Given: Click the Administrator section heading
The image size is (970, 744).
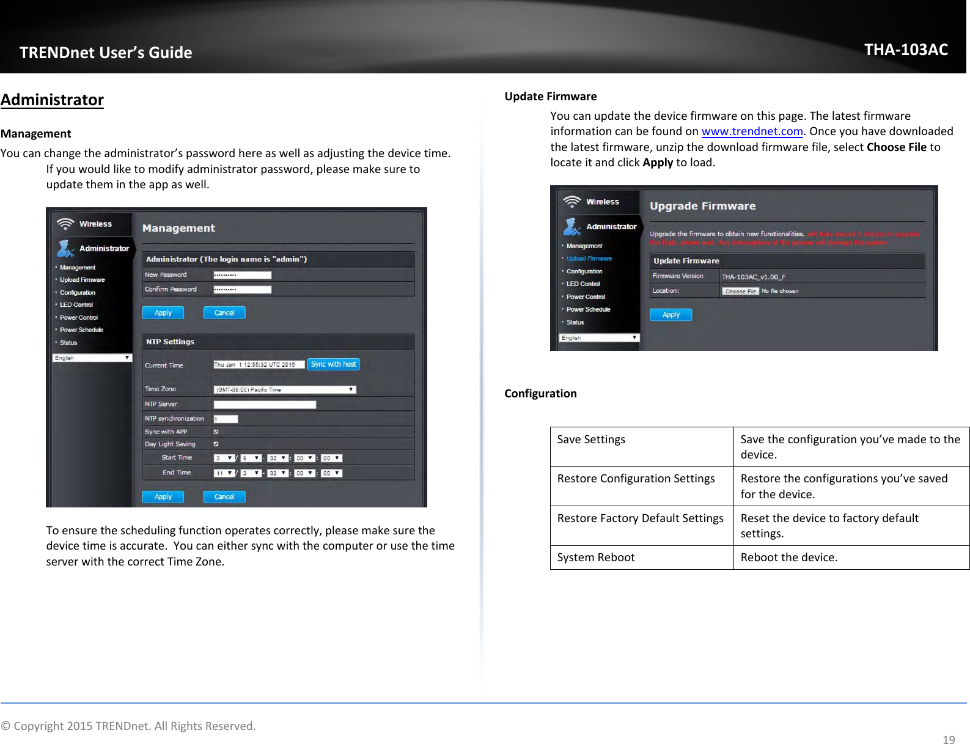Looking at the screenshot, I should click(52, 100).
